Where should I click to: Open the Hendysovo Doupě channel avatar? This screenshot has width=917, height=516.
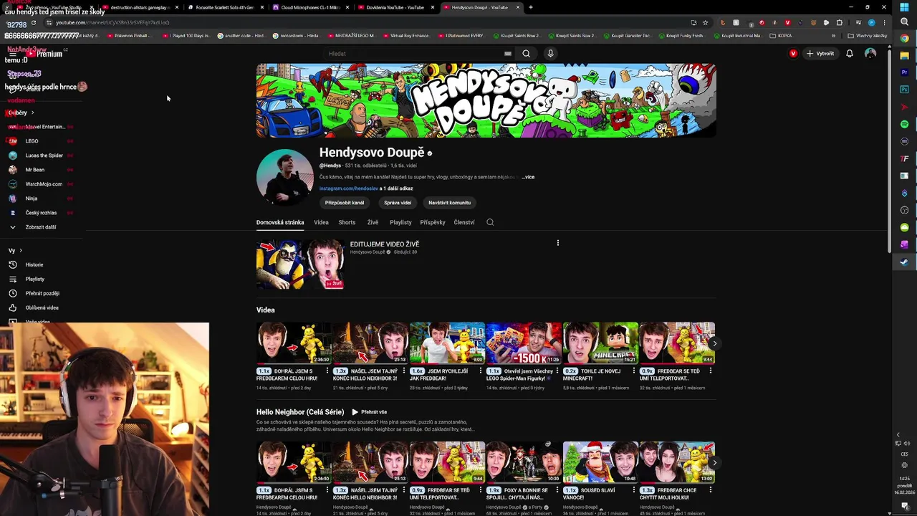(x=285, y=177)
